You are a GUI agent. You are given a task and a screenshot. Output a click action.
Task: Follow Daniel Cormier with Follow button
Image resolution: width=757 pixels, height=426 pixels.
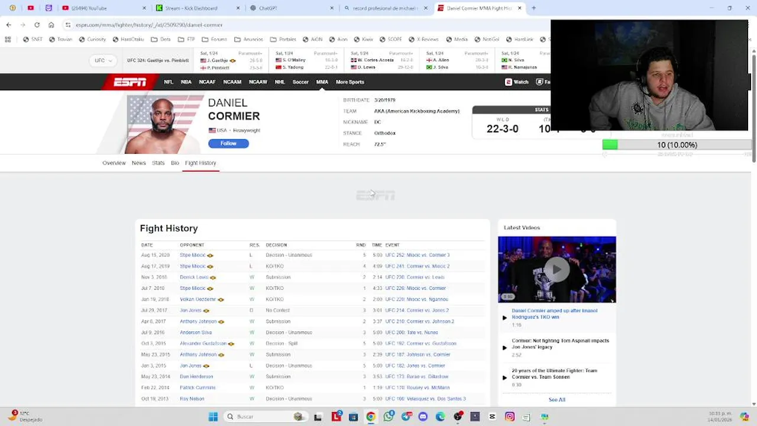point(228,143)
